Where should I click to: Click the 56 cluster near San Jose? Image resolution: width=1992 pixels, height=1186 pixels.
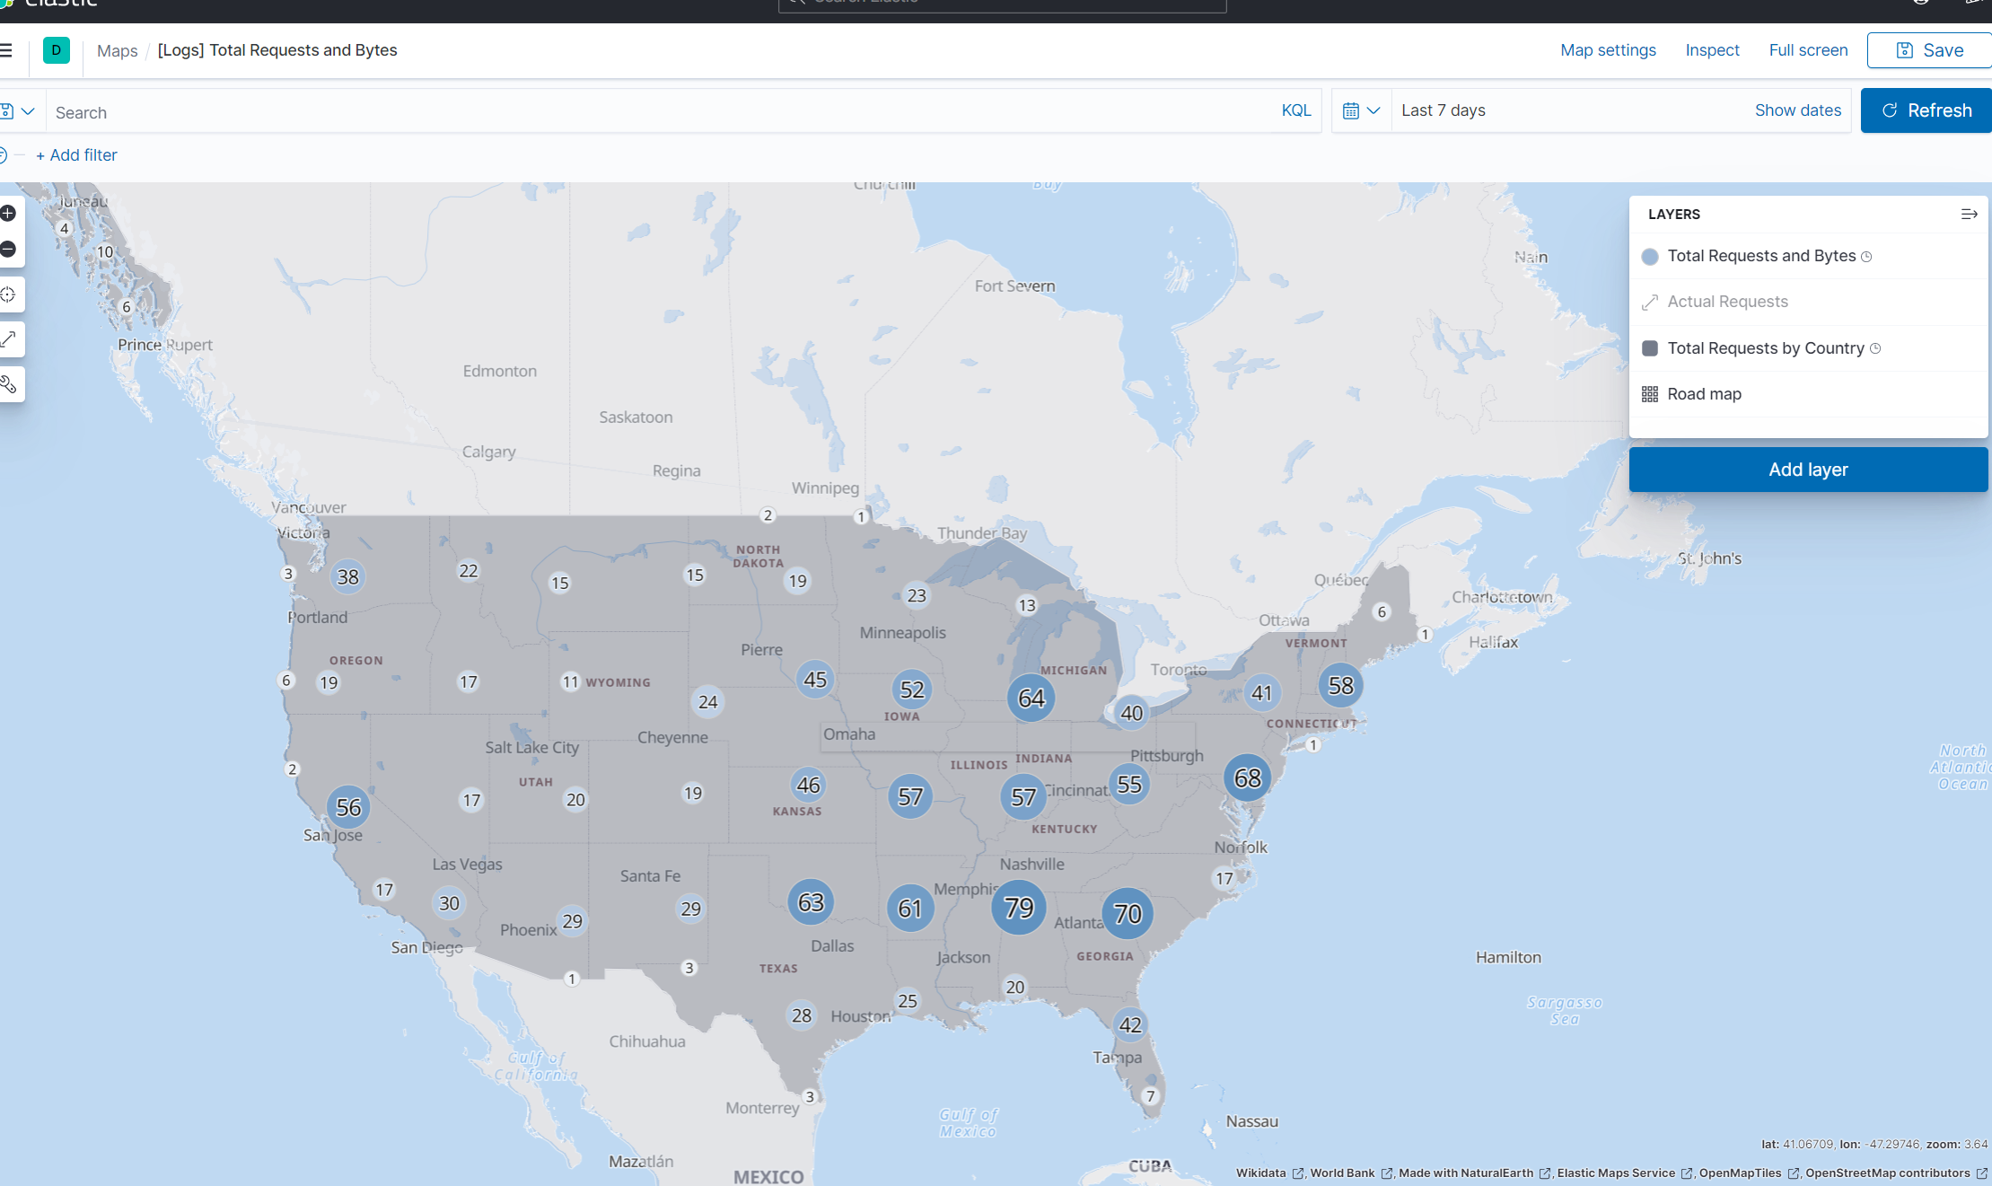[x=348, y=807]
